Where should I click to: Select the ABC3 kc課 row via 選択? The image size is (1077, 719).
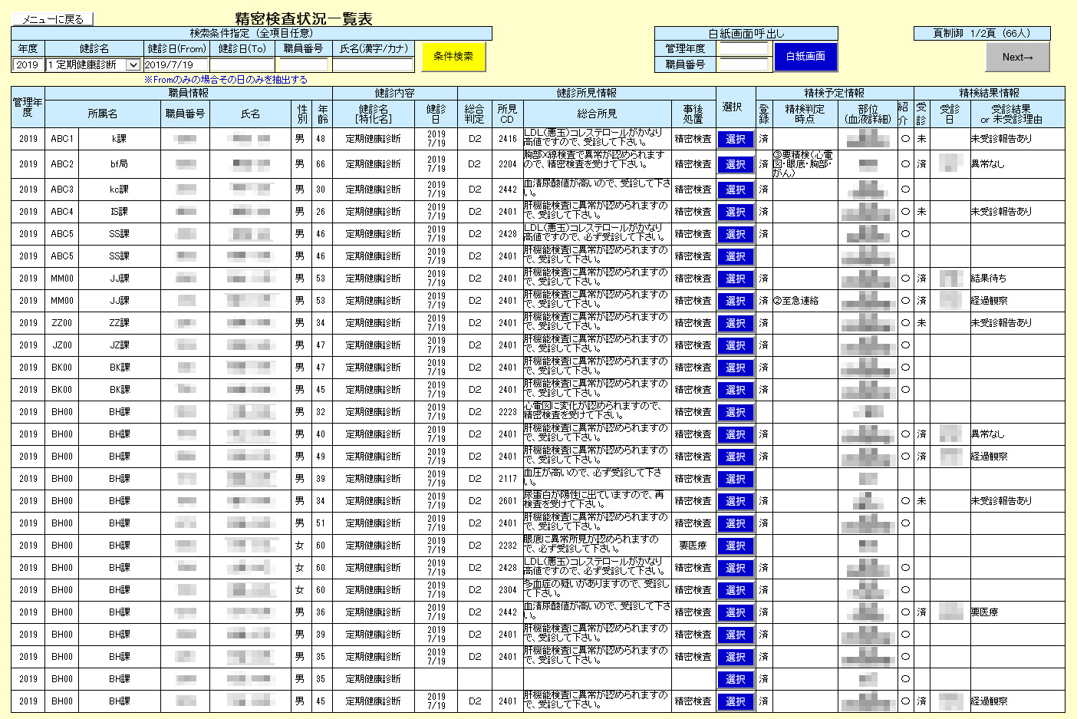click(736, 190)
